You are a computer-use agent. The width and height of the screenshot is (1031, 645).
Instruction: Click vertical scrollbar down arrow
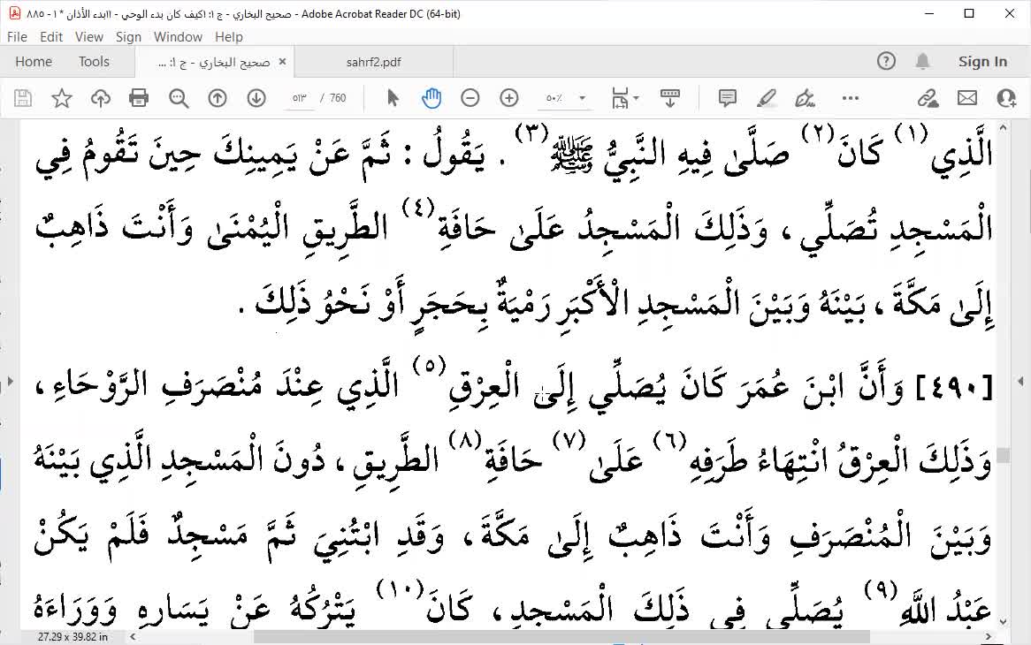1003,621
